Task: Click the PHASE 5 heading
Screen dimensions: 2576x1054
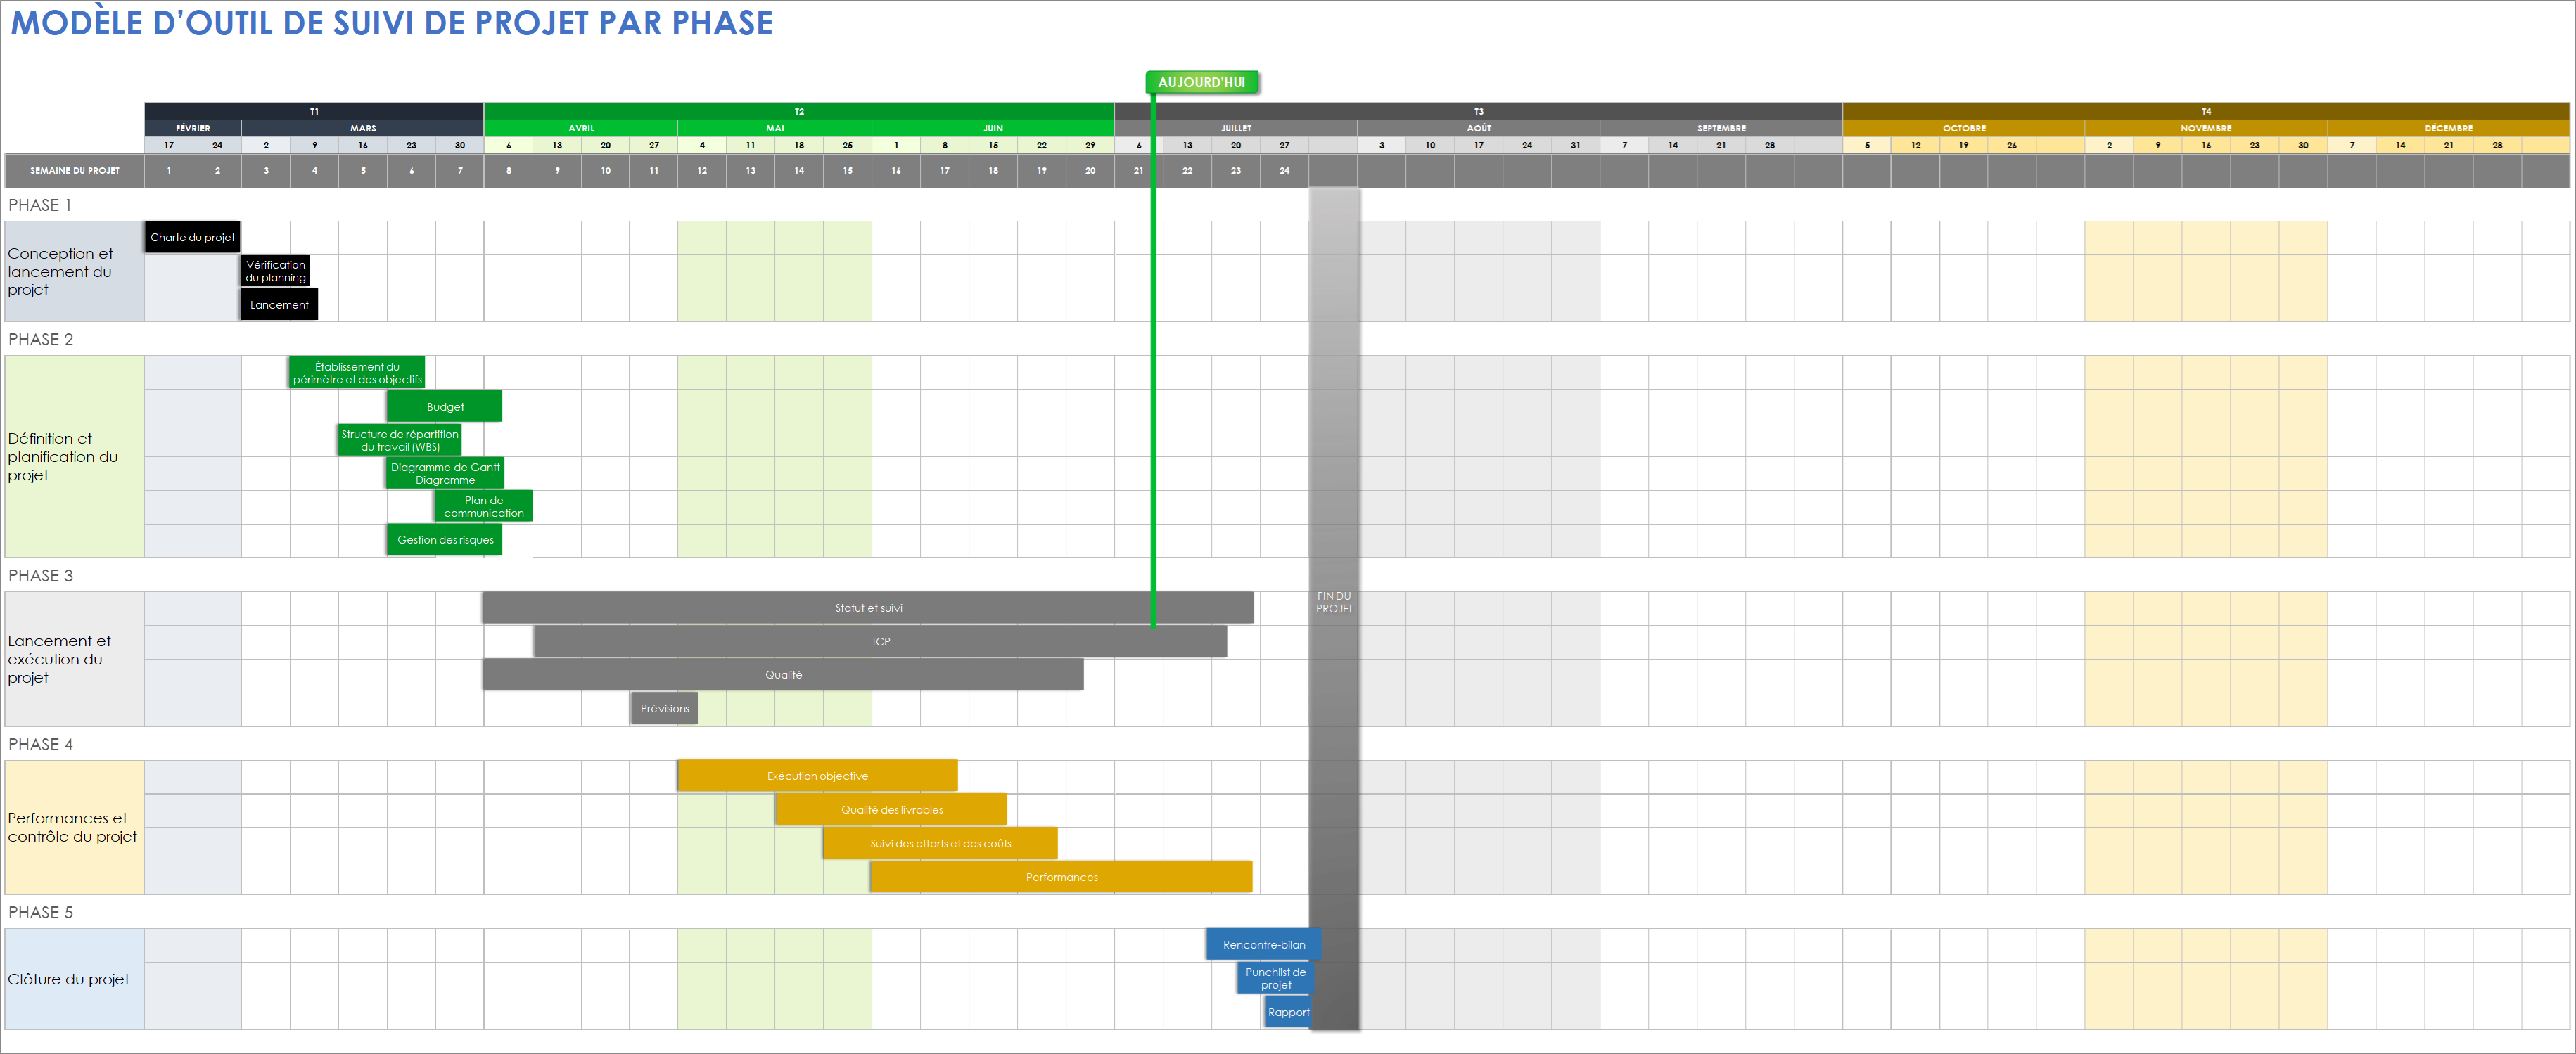Action: click(x=40, y=912)
